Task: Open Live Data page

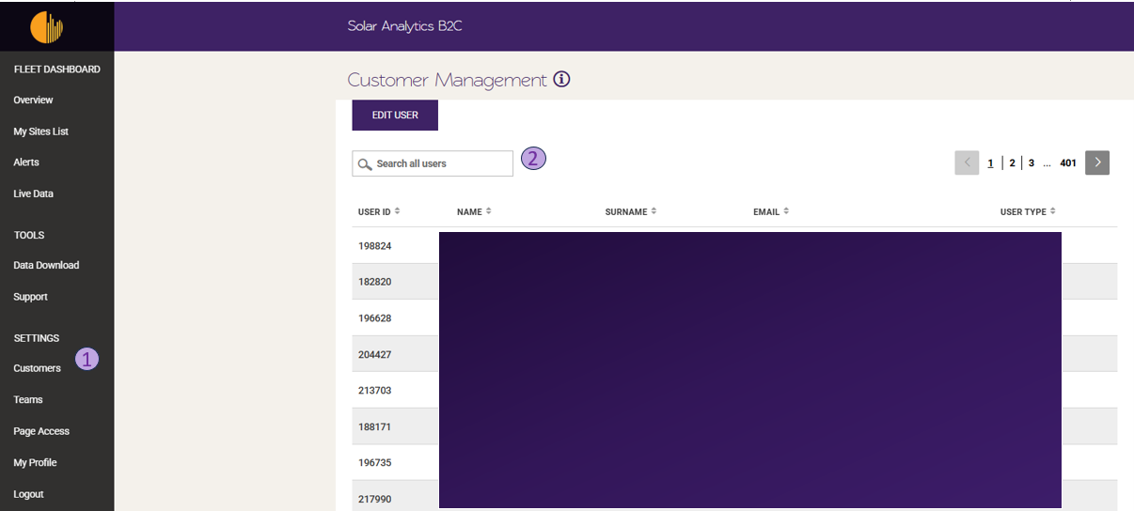Action: [x=33, y=194]
